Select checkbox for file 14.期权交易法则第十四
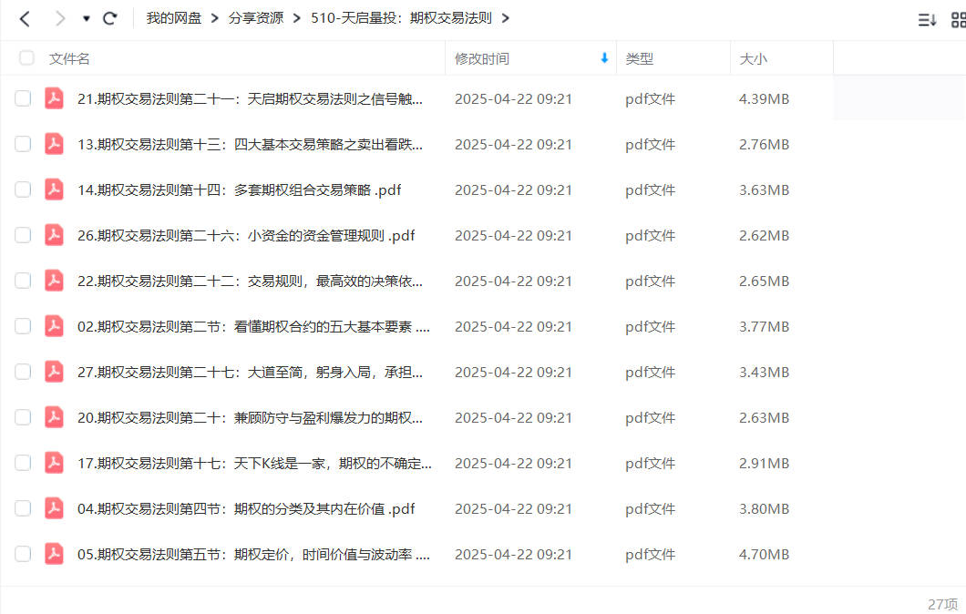Viewport: 966px width, 614px height. pyautogui.click(x=23, y=189)
